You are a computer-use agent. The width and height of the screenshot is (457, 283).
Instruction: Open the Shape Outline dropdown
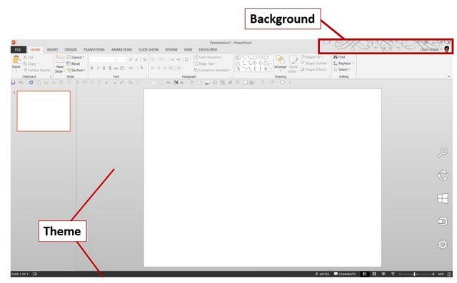314,63
